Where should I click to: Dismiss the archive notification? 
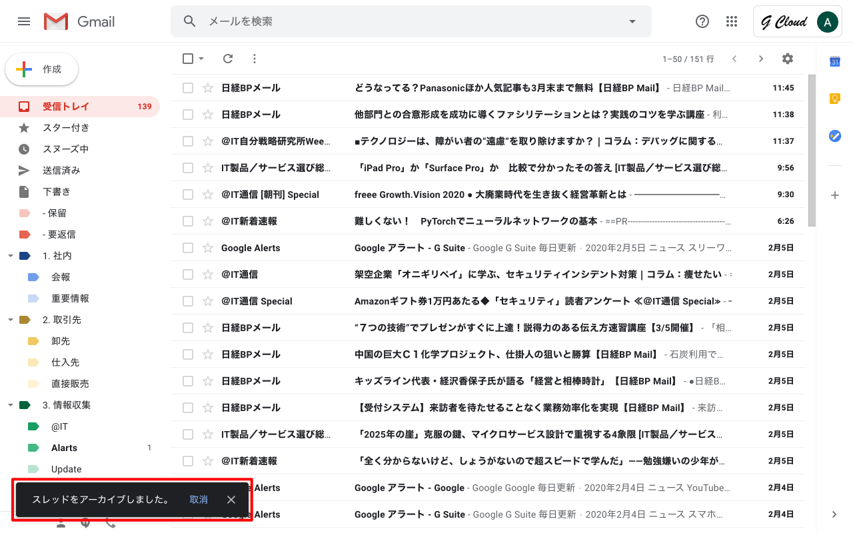click(x=231, y=500)
